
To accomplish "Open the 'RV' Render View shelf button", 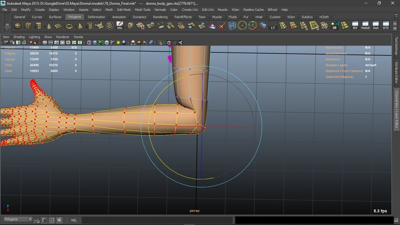I will 355,26.
